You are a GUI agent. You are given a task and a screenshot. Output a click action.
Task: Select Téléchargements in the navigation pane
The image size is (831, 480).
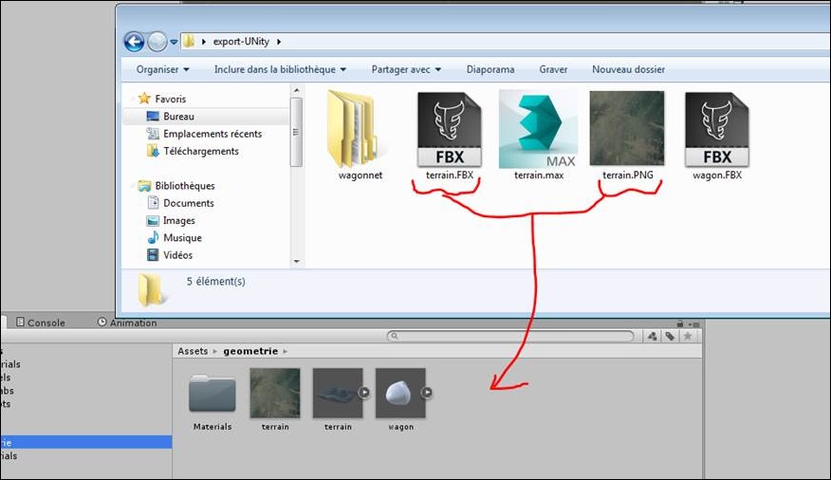(193, 152)
